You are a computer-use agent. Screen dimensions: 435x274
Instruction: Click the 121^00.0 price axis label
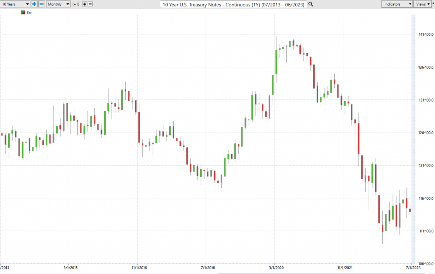(426, 166)
